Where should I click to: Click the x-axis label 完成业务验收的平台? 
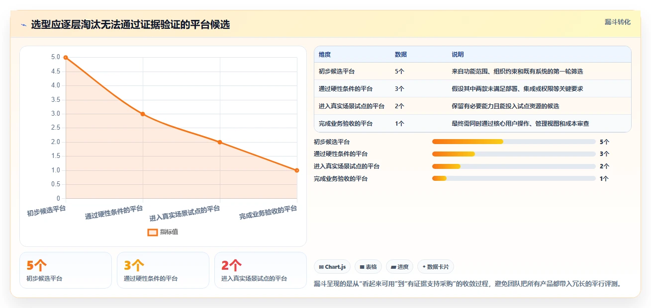point(268,213)
